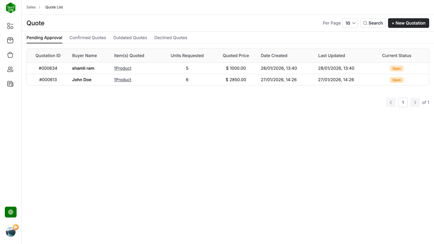Click the Search button
Viewport: 434px width, 244px height.
pos(373,23)
